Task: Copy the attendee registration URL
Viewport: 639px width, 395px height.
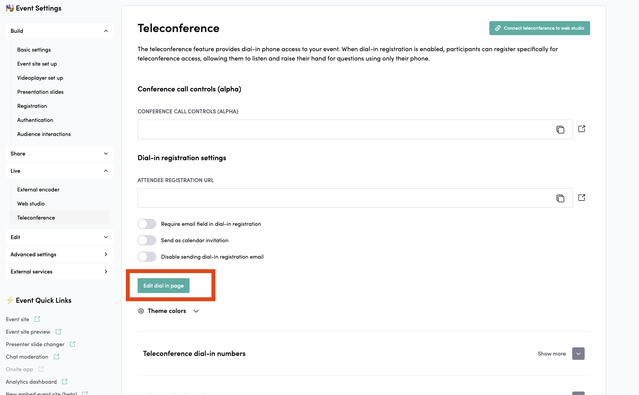Action: pos(560,198)
